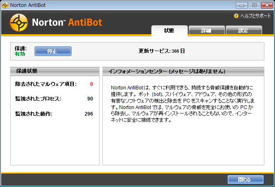Screen dimensions: 275x187
Task: Minimize the Norton AntiBot window
Action: (242, 5)
